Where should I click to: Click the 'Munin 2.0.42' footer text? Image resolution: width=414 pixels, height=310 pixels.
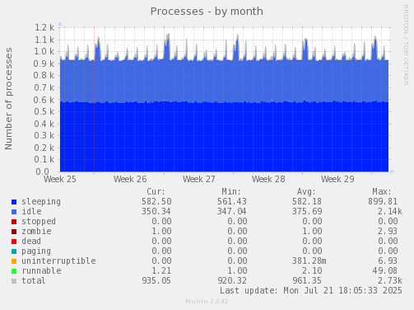point(207,302)
